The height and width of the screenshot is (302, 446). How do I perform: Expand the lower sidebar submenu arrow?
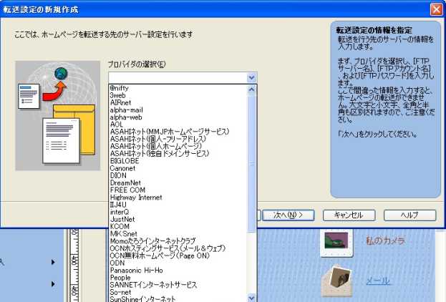[53, 284]
